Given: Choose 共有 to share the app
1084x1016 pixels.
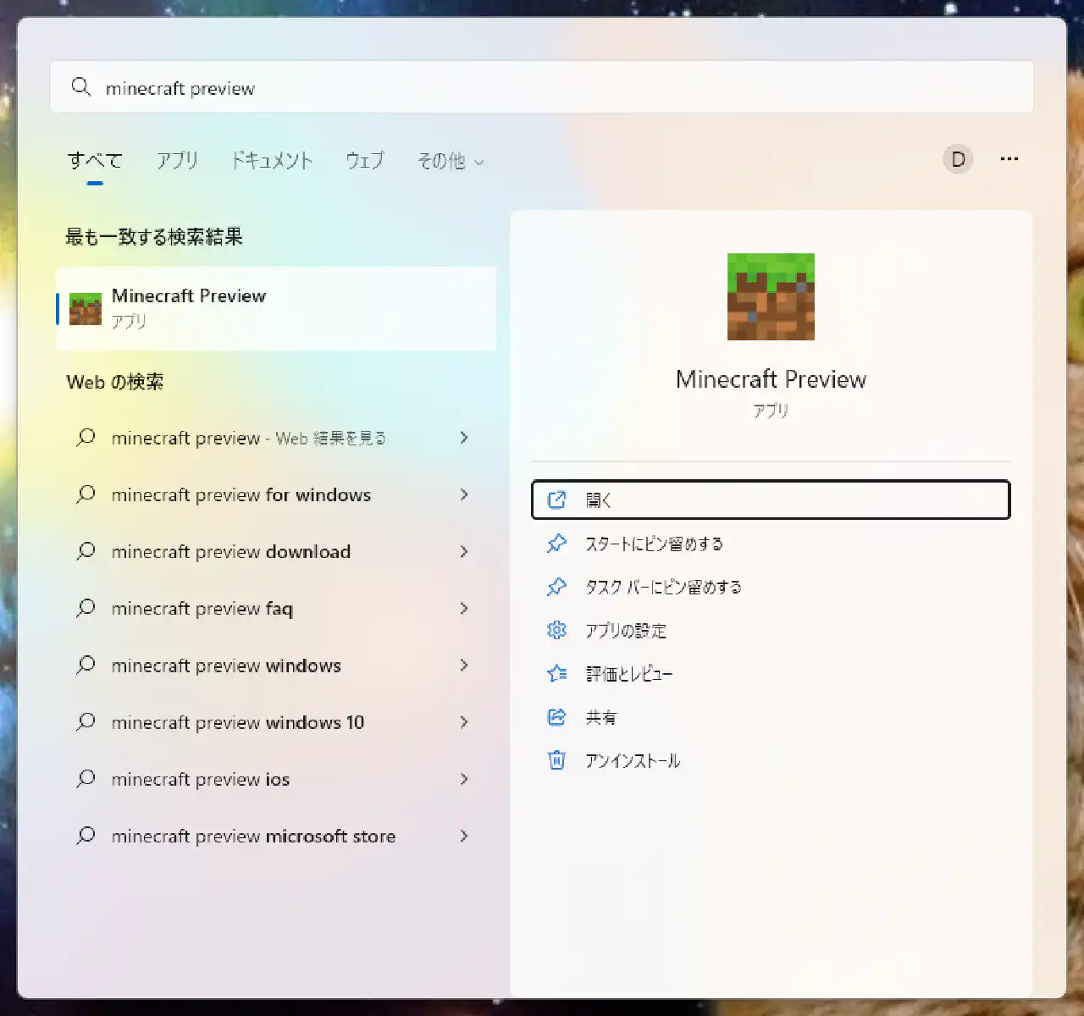Looking at the screenshot, I should (x=771, y=717).
